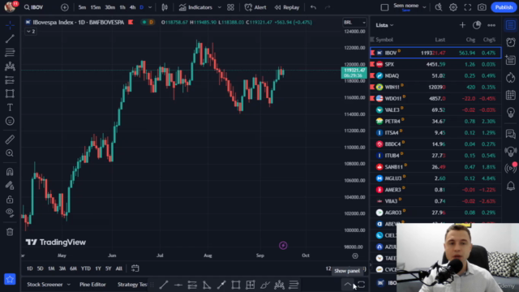This screenshot has width=519, height=292.
Task: Switch to the 5m timeframe
Action: pos(82,7)
